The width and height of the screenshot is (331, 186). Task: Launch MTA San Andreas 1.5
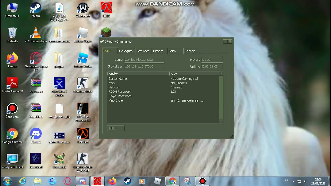(83, 112)
